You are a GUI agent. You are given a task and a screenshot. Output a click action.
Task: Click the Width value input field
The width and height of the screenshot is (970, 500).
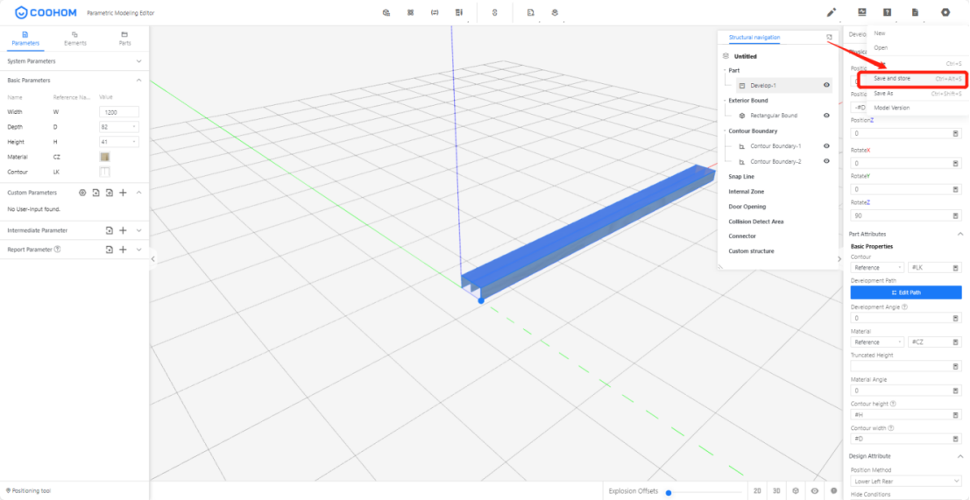coord(119,112)
